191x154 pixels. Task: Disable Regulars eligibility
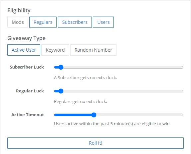click(x=43, y=22)
